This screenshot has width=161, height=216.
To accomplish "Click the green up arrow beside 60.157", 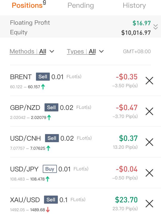I will click(x=43, y=87).
